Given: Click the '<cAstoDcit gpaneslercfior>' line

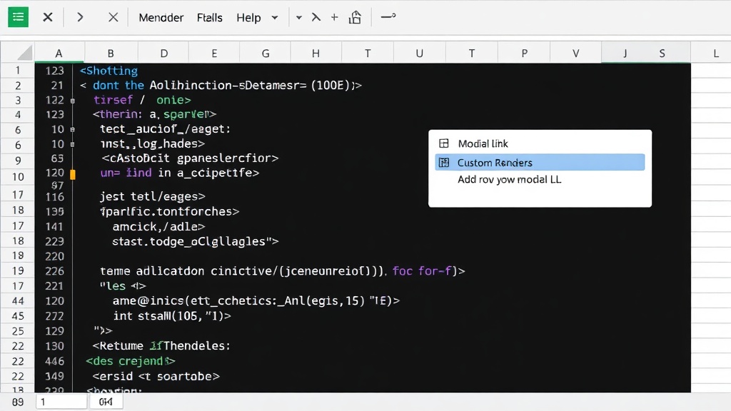Looking at the screenshot, I should click(x=190, y=158).
